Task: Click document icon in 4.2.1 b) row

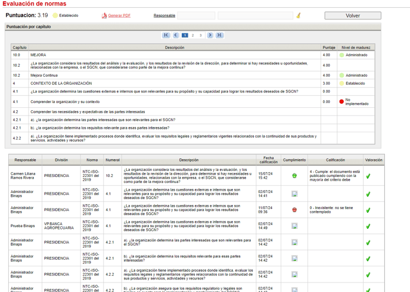Action: pos(294,258)
